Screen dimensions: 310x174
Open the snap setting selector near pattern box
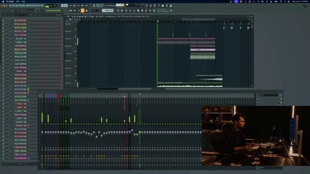tap(94, 11)
